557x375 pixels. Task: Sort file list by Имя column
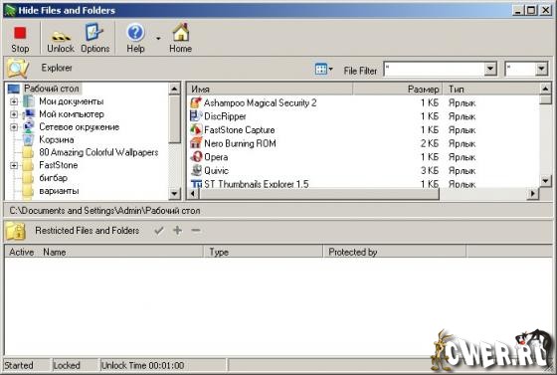(x=270, y=89)
